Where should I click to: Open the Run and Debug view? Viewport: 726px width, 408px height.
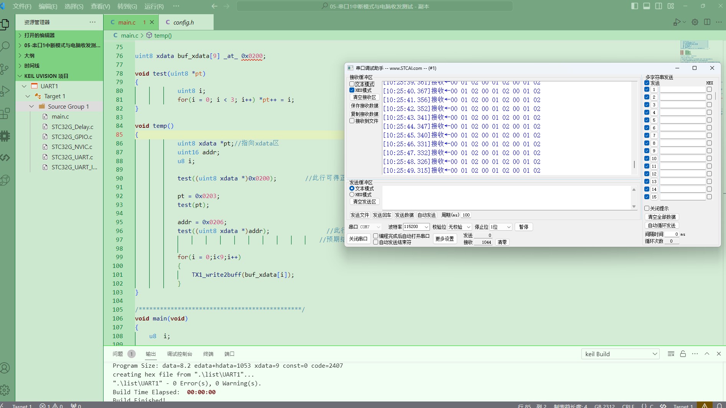5,91
